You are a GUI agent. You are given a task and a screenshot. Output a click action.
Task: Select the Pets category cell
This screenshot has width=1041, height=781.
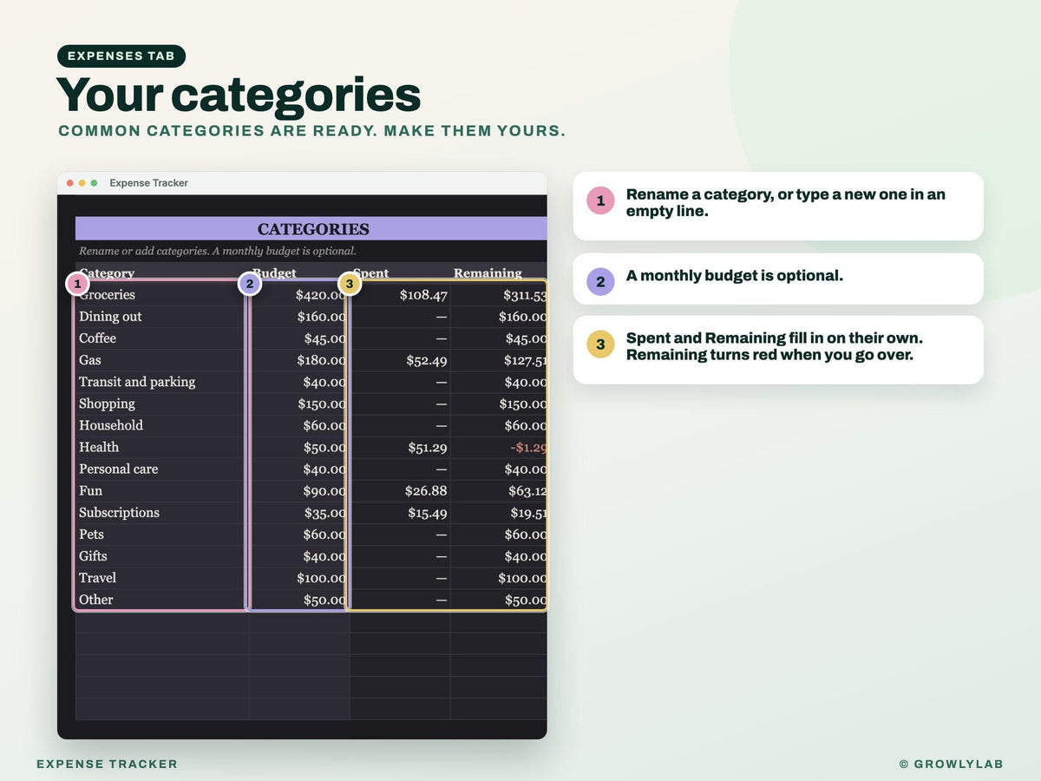(x=162, y=535)
